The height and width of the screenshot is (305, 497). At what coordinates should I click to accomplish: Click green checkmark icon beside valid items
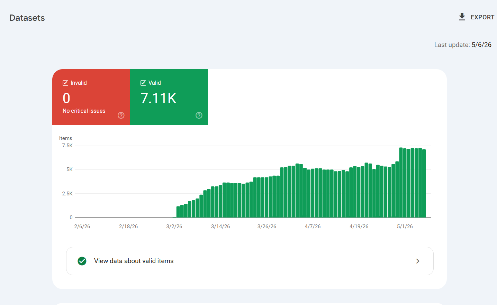point(82,261)
